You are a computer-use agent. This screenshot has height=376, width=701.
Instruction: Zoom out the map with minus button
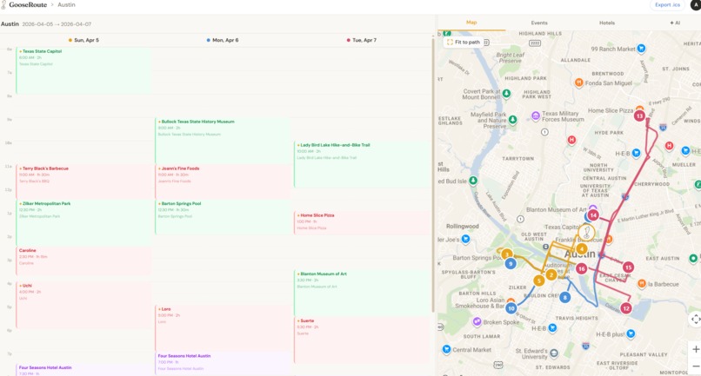[696, 366]
